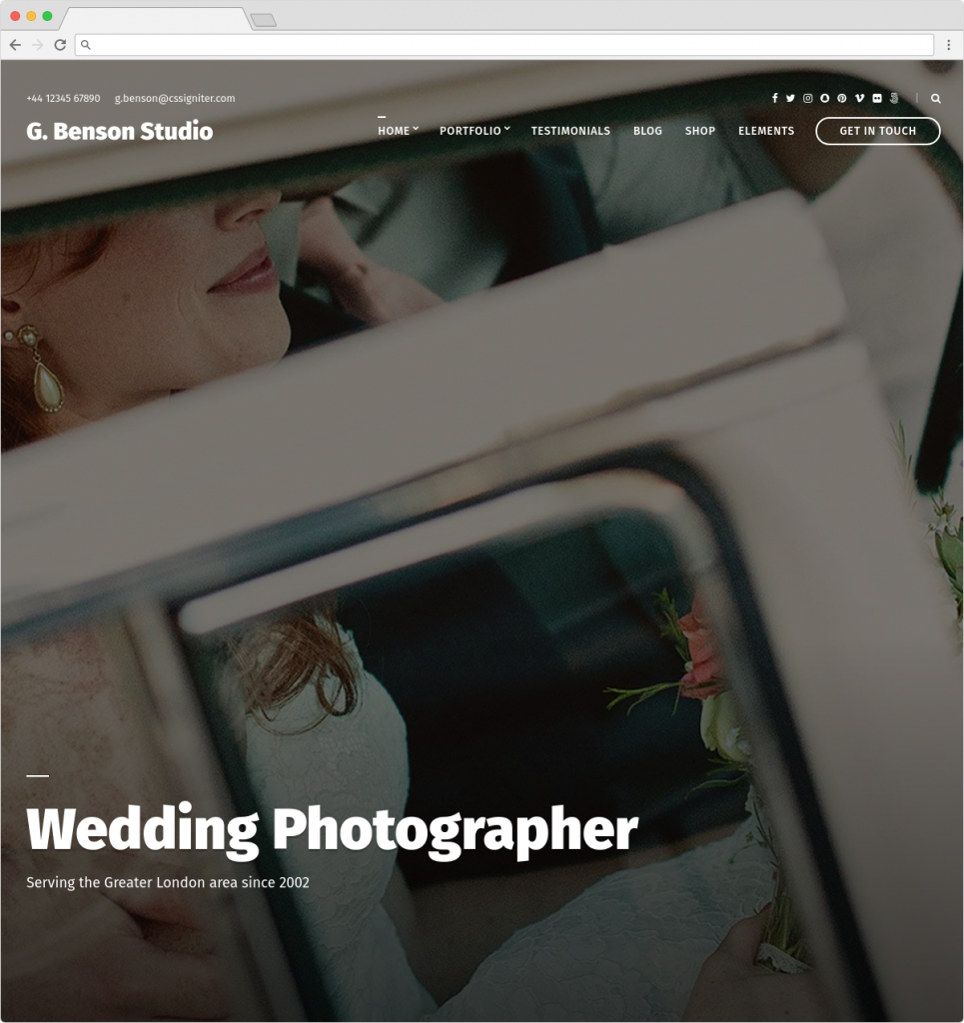
Task: Click the g.benson@cssigniter.com email link
Action: (175, 98)
